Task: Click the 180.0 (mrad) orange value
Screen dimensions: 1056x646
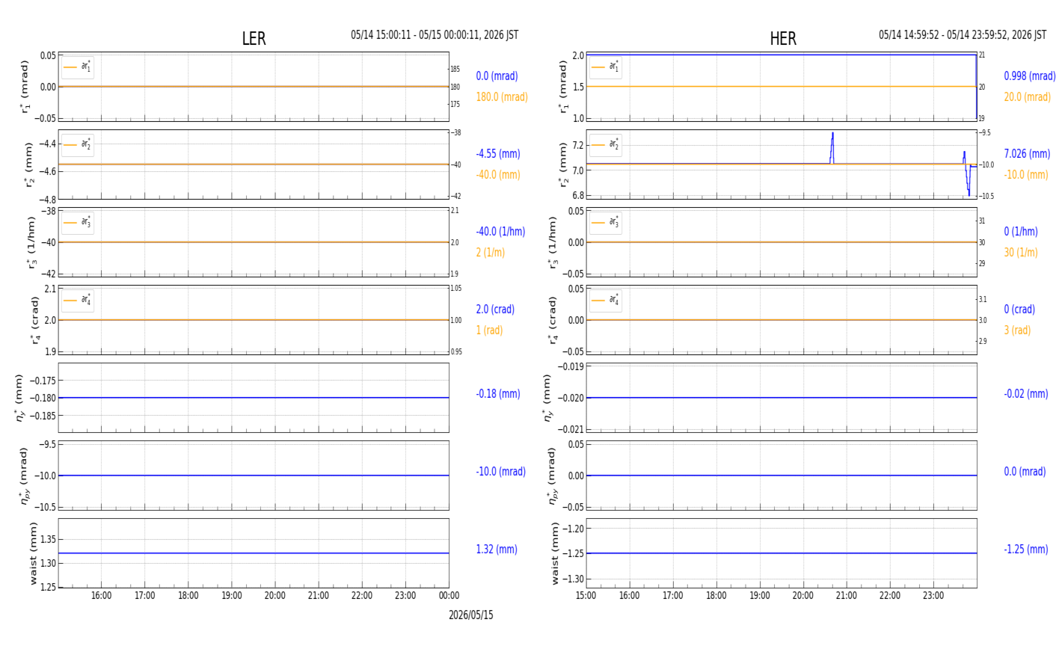Action: (502, 97)
